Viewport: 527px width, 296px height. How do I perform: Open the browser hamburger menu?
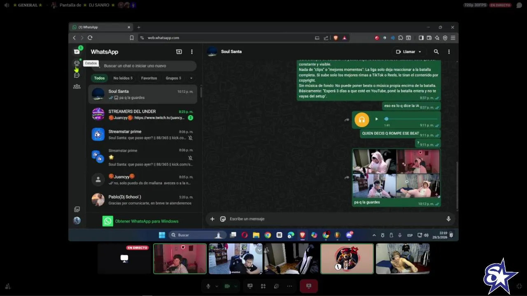(453, 38)
